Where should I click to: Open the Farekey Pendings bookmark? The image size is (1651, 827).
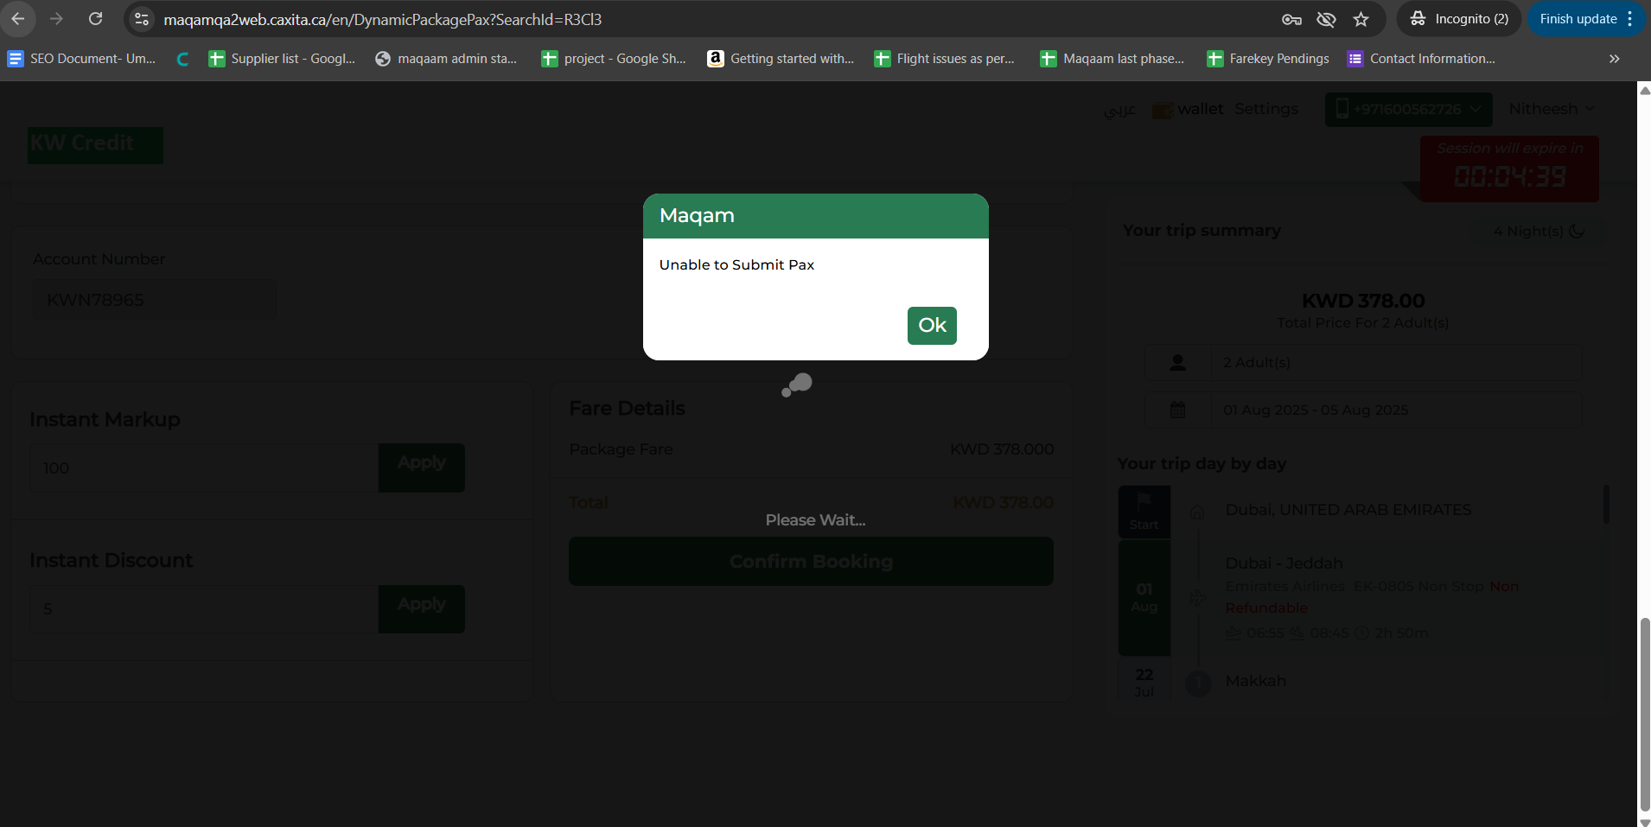click(x=1268, y=59)
